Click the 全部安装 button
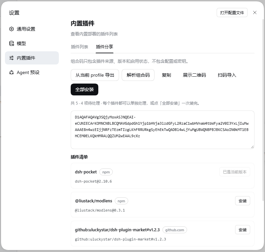The width and height of the screenshot is (265, 252). [84, 89]
